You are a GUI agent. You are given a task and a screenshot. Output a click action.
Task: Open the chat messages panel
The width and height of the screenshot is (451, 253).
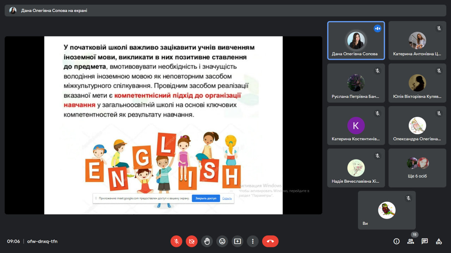click(x=425, y=241)
